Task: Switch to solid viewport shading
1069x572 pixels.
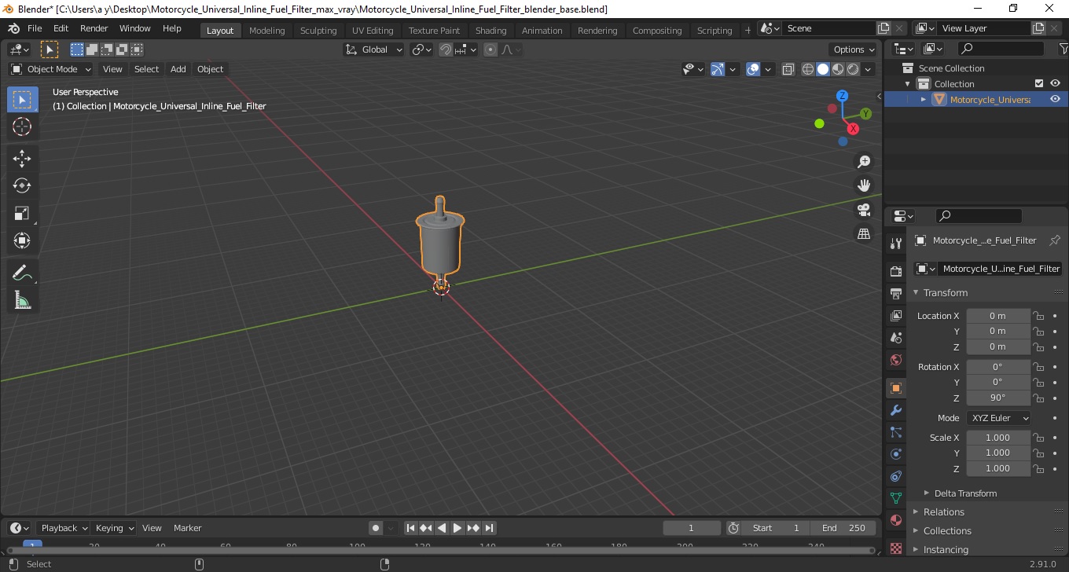Action: coord(823,69)
